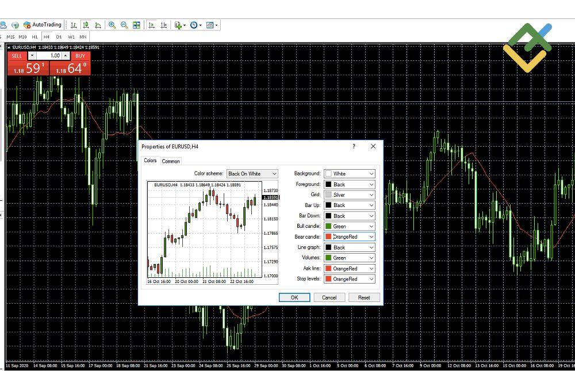575x371 pixels.
Task: Switch to the Common tab
Action: tap(170, 161)
